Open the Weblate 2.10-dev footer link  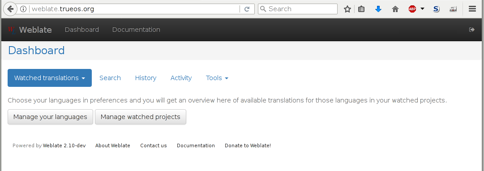[64, 145]
